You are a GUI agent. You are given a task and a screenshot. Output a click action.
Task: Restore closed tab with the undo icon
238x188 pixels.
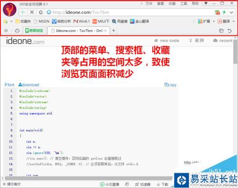(x=229, y=31)
